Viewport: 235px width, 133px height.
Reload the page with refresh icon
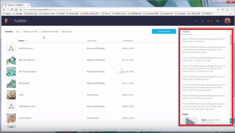12,10
